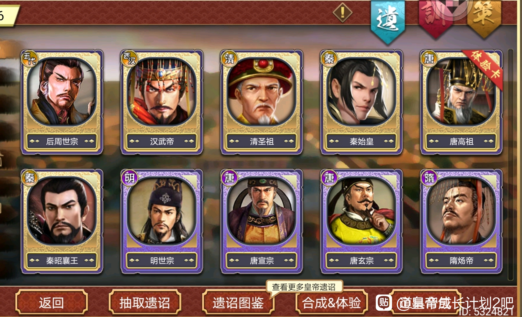Choose the 唐玄宗 emperor card
The height and width of the screenshot is (317, 522).
coord(361,221)
